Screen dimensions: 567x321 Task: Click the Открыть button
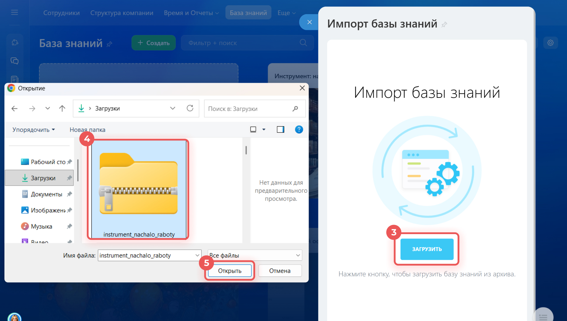229,271
